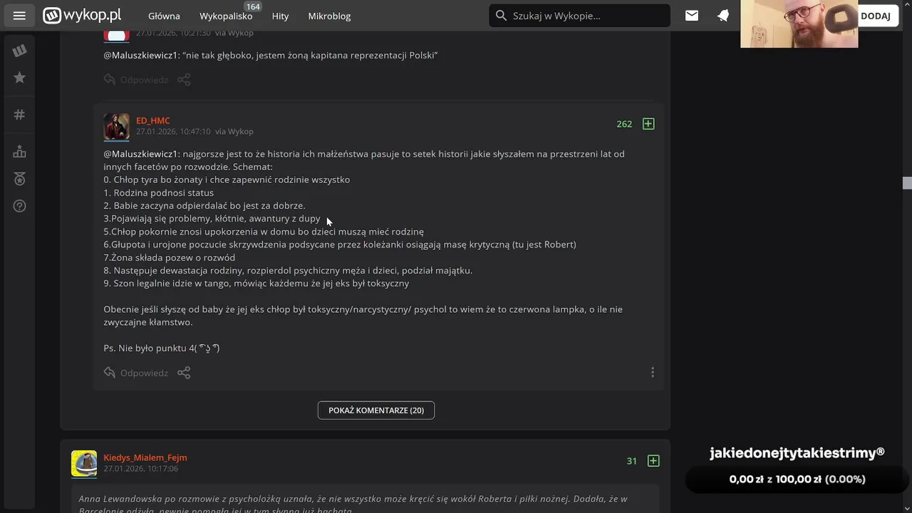912x513 pixels.
Task: Click POKAŻ KOMENTARZE (20) button
Action: [x=376, y=410]
